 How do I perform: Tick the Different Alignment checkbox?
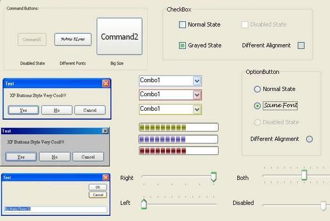(x=301, y=45)
